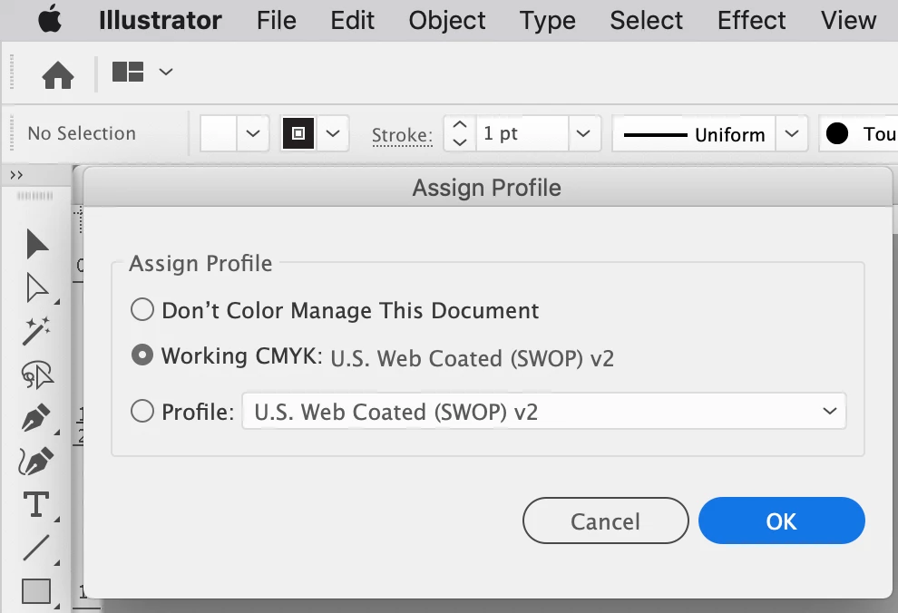Open the View menu
Screen dimensions: 898x613
click(848, 21)
